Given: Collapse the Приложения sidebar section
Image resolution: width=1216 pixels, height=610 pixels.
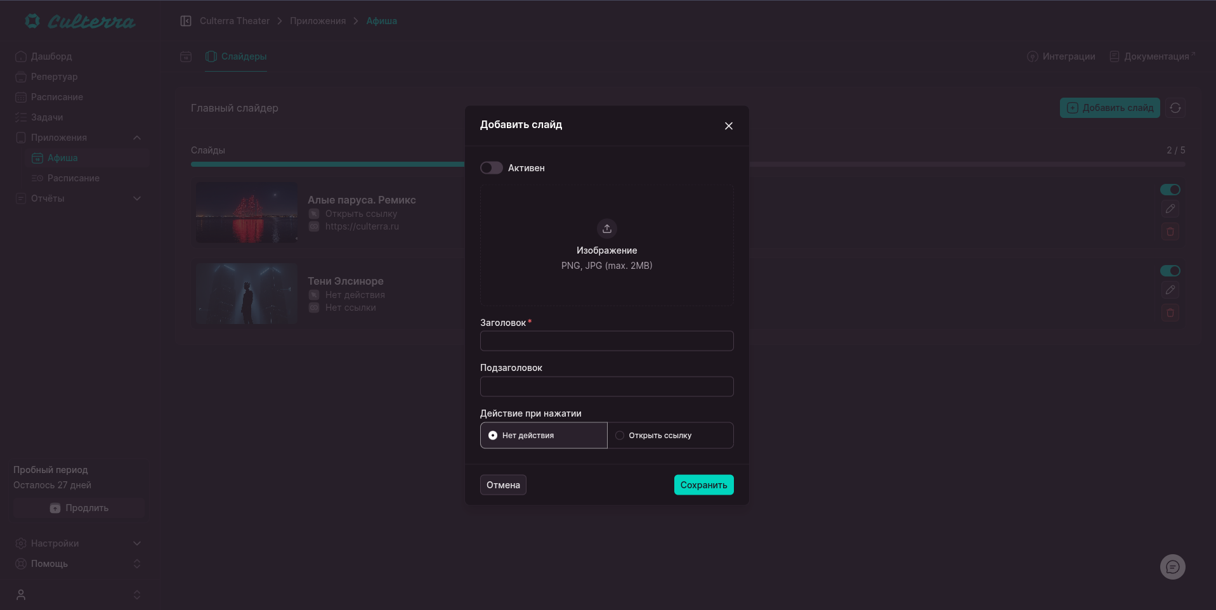Looking at the screenshot, I should point(137,138).
